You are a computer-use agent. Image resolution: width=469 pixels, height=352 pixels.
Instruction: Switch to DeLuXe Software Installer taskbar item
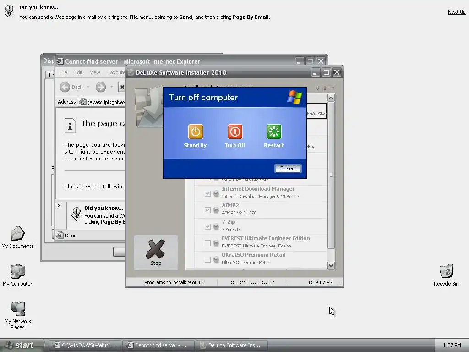point(232,345)
